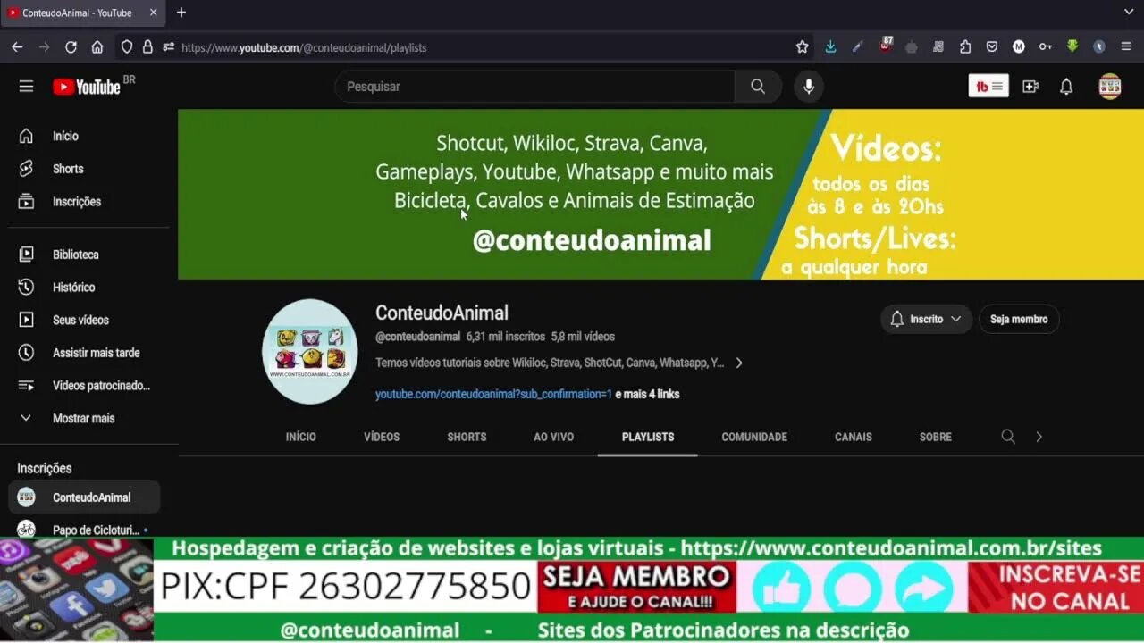The height and width of the screenshot is (643, 1144).
Task: Click the YouTube logo
Action: pyautogui.click(x=87, y=87)
